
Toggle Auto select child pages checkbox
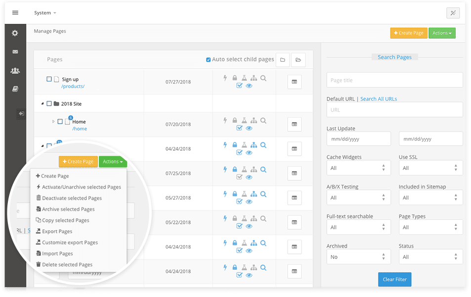click(x=208, y=60)
